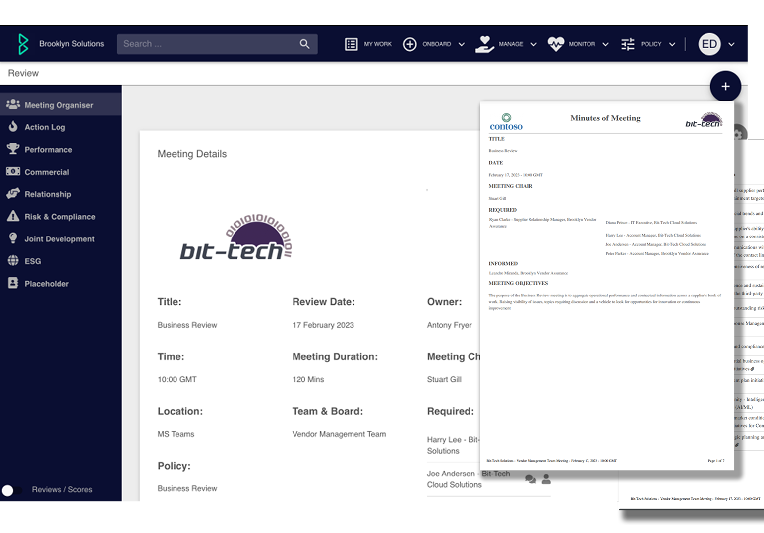Click the Business Review policy value

tap(187, 489)
